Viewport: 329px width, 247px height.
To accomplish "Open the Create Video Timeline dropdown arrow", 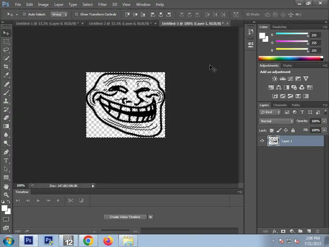I will tap(150, 217).
